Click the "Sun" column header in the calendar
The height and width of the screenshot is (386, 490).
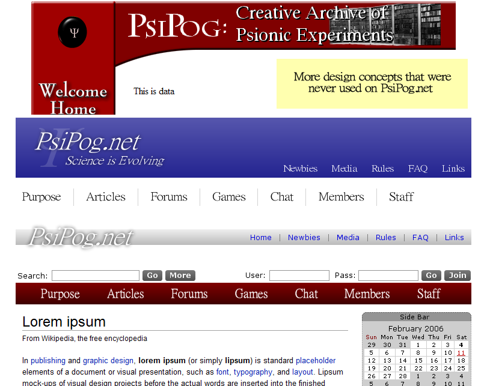pos(371,337)
